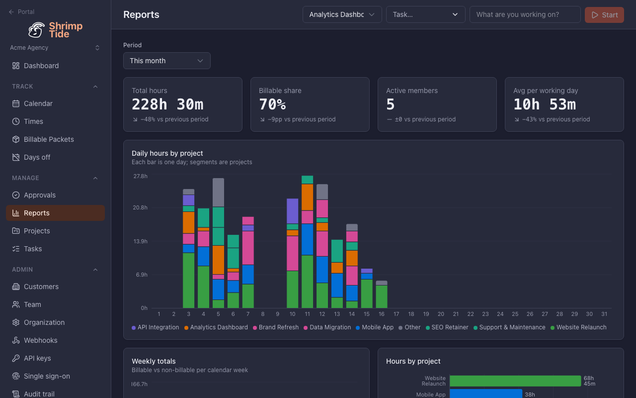The image size is (636, 398).
Task: Click the Calendar icon in sidebar
Action: 16,103
